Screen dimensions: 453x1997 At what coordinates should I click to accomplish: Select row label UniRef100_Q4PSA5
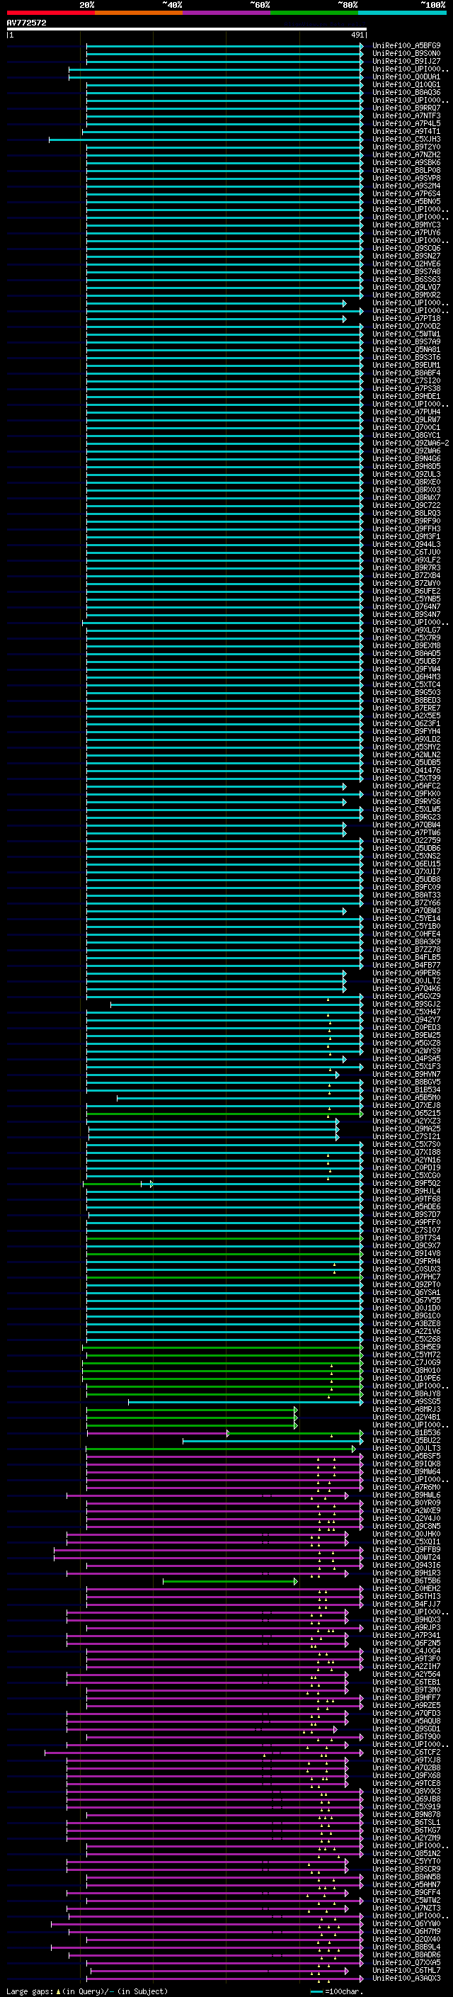tap(406, 1058)
